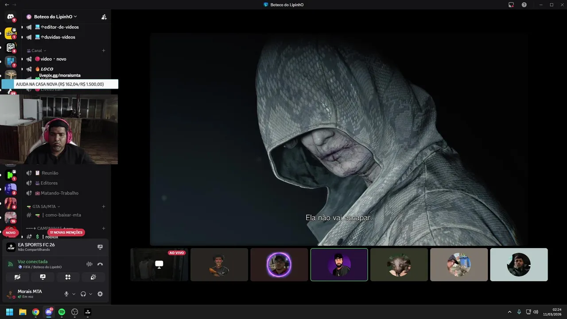Open the back navigation arrow in title bar

(7, 4)
